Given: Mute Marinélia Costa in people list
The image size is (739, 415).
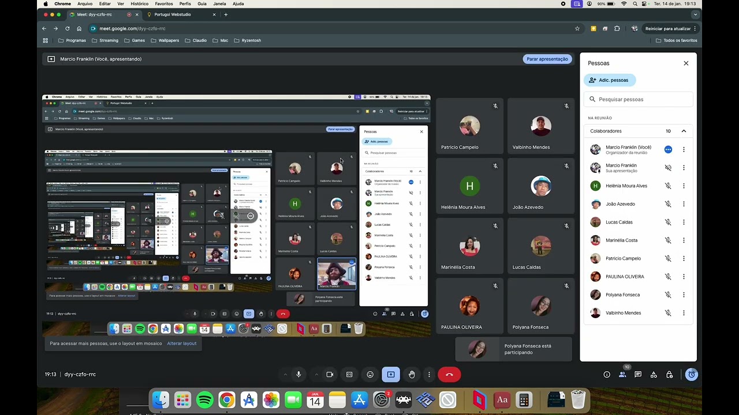Looking at the screenshot, I should (x=668, y=240).
